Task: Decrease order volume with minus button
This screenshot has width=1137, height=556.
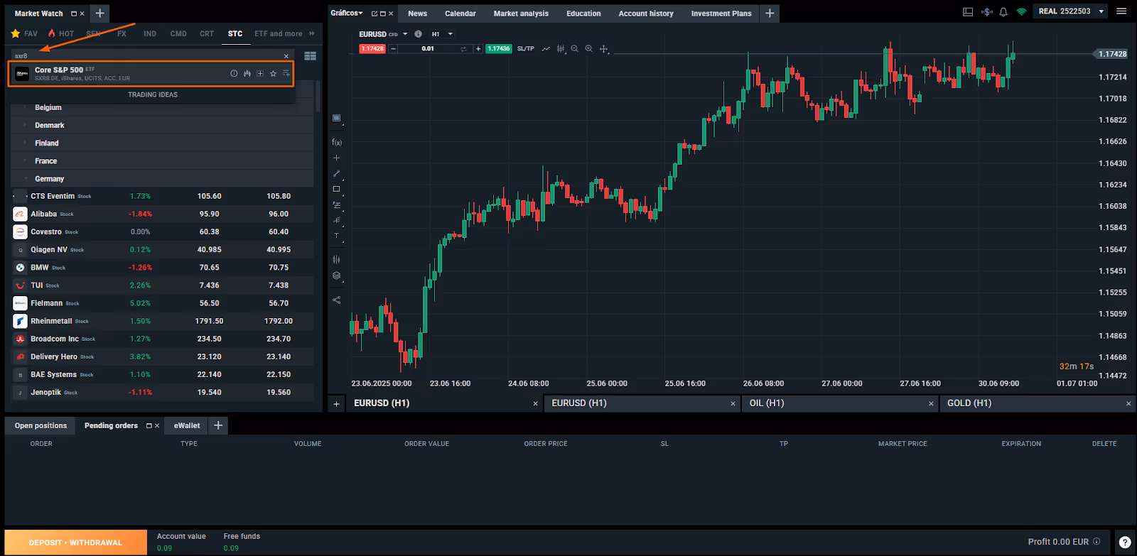Action: (393, 49)
